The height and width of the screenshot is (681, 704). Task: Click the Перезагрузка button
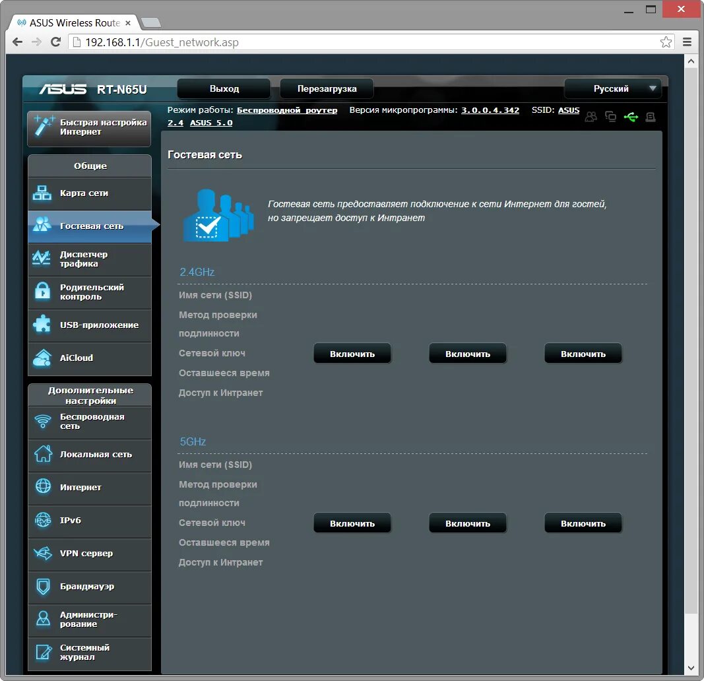point(327,88)
